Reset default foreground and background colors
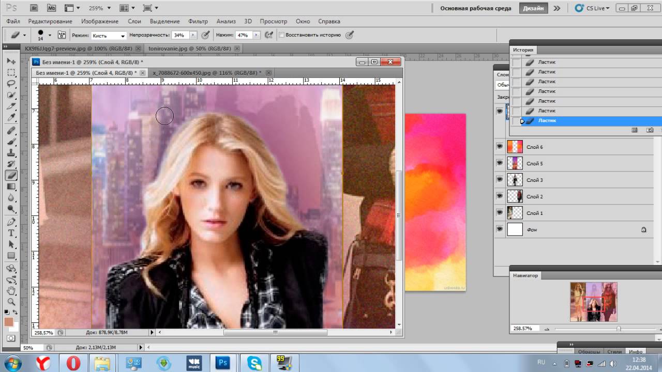Image resolution: width=662 pixels, height=372 pixels. point(7,312)
